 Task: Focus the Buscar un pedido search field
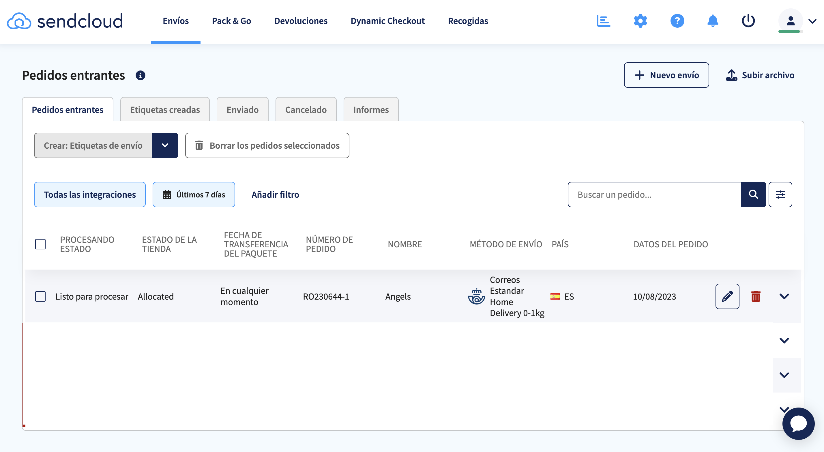[654, 194]
